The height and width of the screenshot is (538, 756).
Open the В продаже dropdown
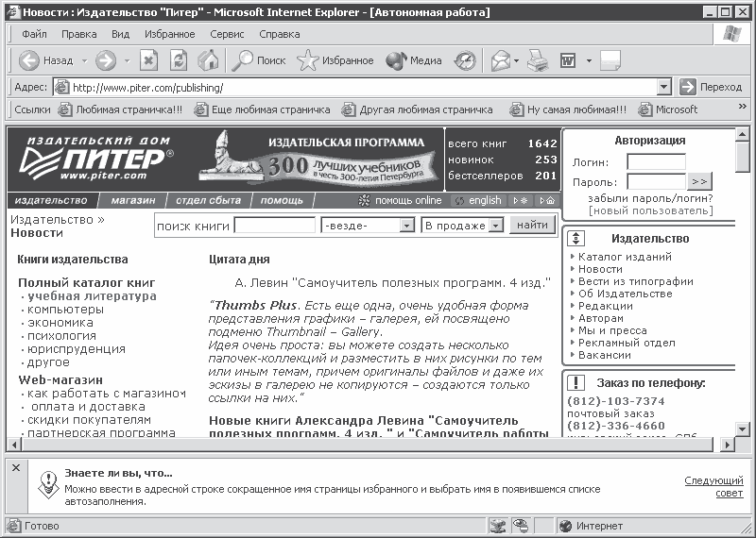(495, 226)
